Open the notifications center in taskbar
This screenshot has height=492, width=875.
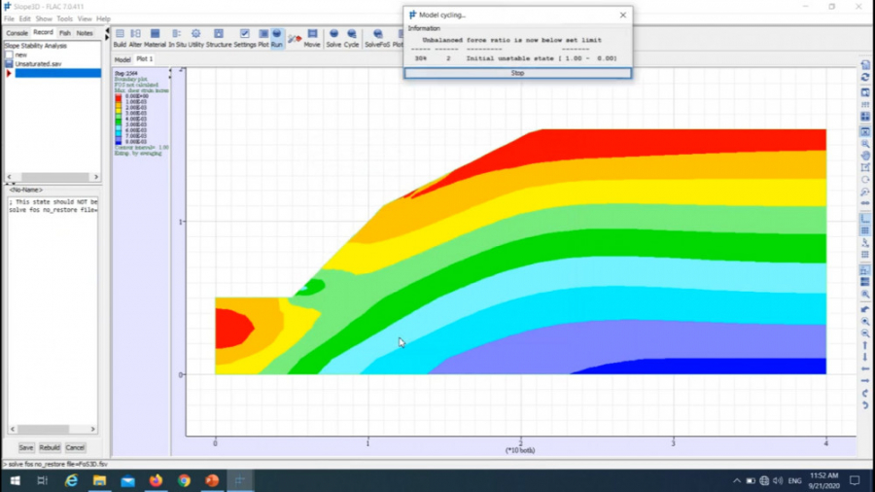[x=855, y=480]
